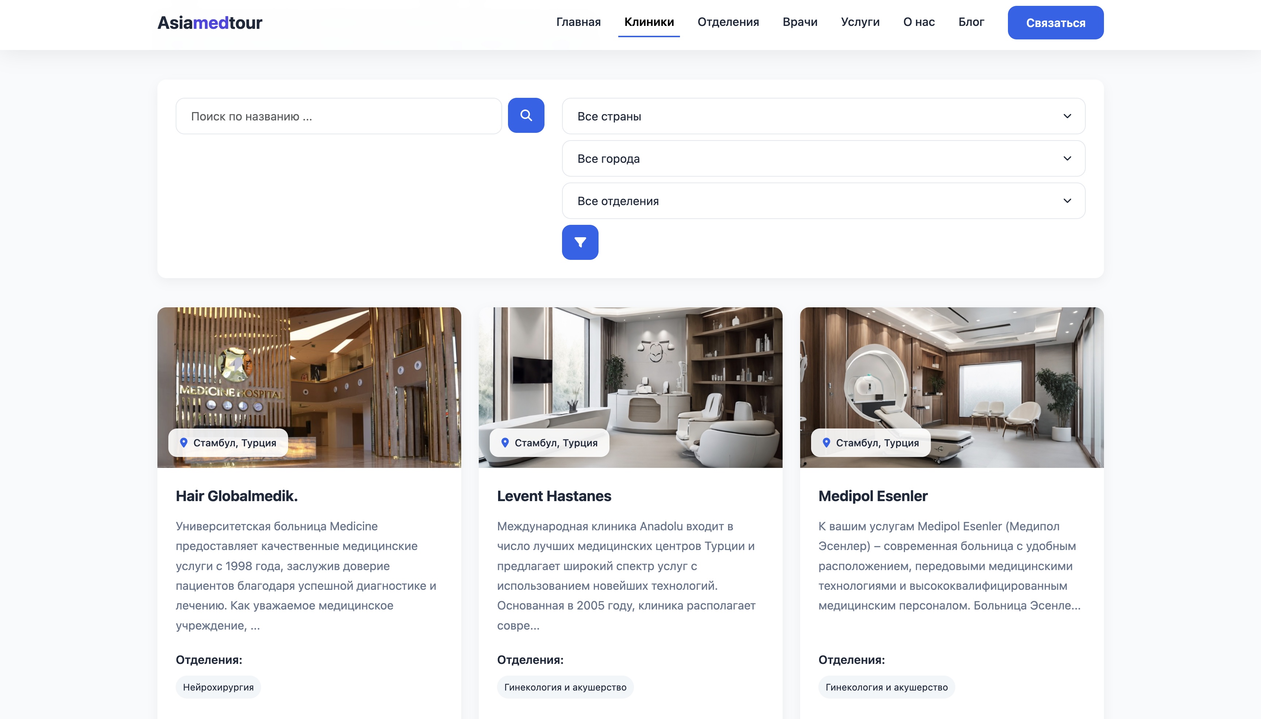Open the Medipol Esenler clinic title
The image size is (1261, 719).
pos(872,496)
